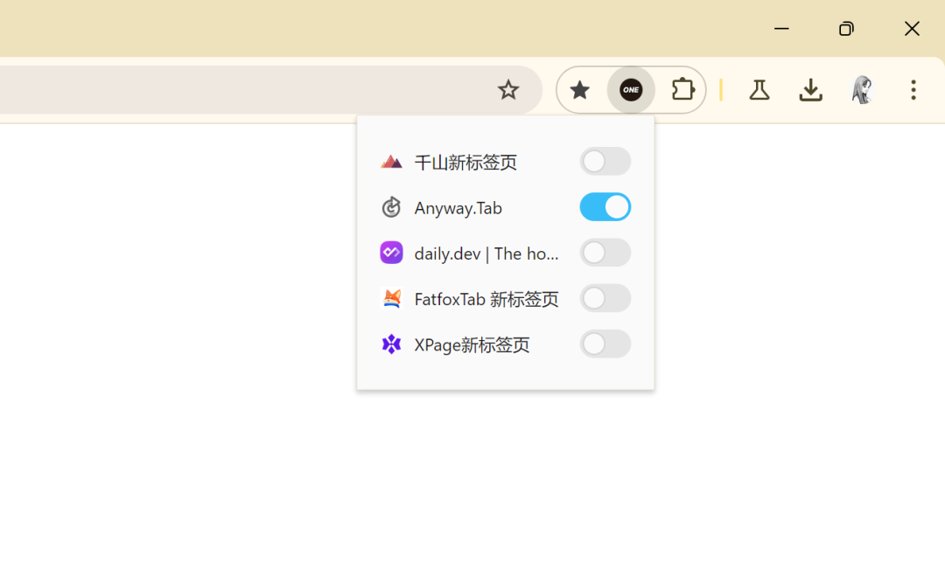Toggle XPage新标签页 on

(x=605, y=344)
